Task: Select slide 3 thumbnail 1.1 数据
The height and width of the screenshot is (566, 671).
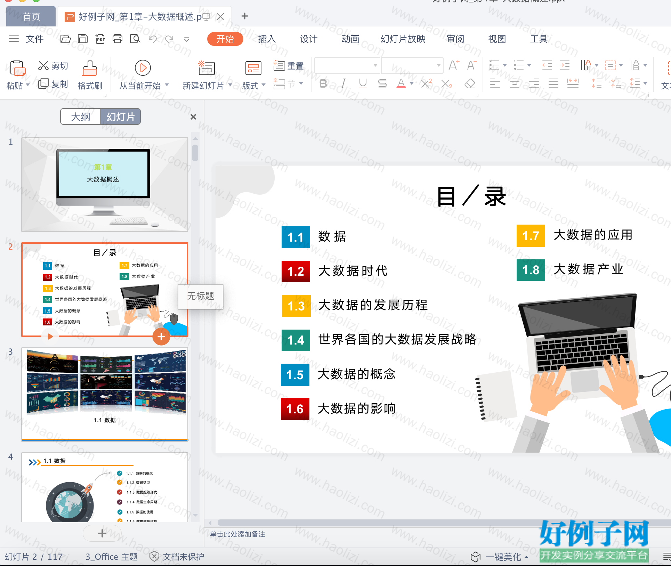Action: point(105,394)
